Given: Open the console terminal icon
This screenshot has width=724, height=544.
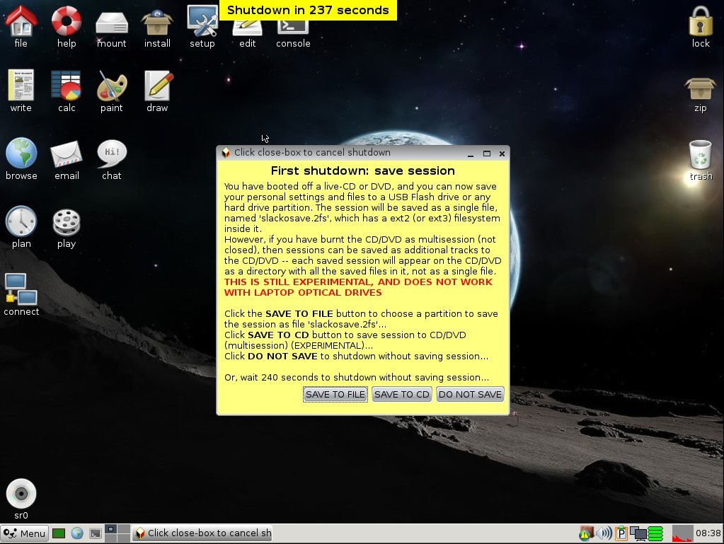Looking at the screenshot, I should coord(293,28).
